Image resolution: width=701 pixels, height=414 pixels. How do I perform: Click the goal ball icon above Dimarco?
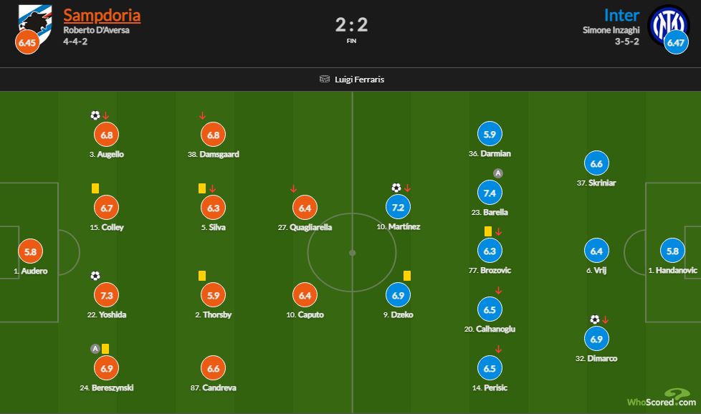pyautogui.click(x=595, y=319)
